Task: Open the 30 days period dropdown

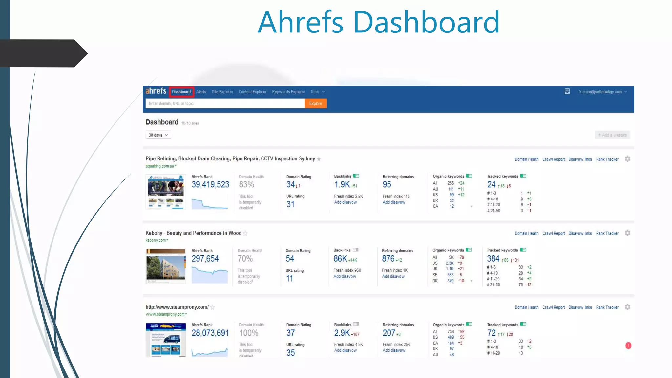Action: pos(158,135)
